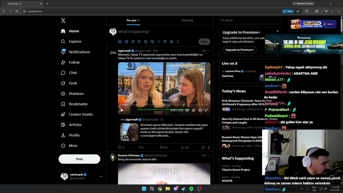Tag location using composer pin icon
The height and width of the screenshot is (193, 343).
(159, 42)
